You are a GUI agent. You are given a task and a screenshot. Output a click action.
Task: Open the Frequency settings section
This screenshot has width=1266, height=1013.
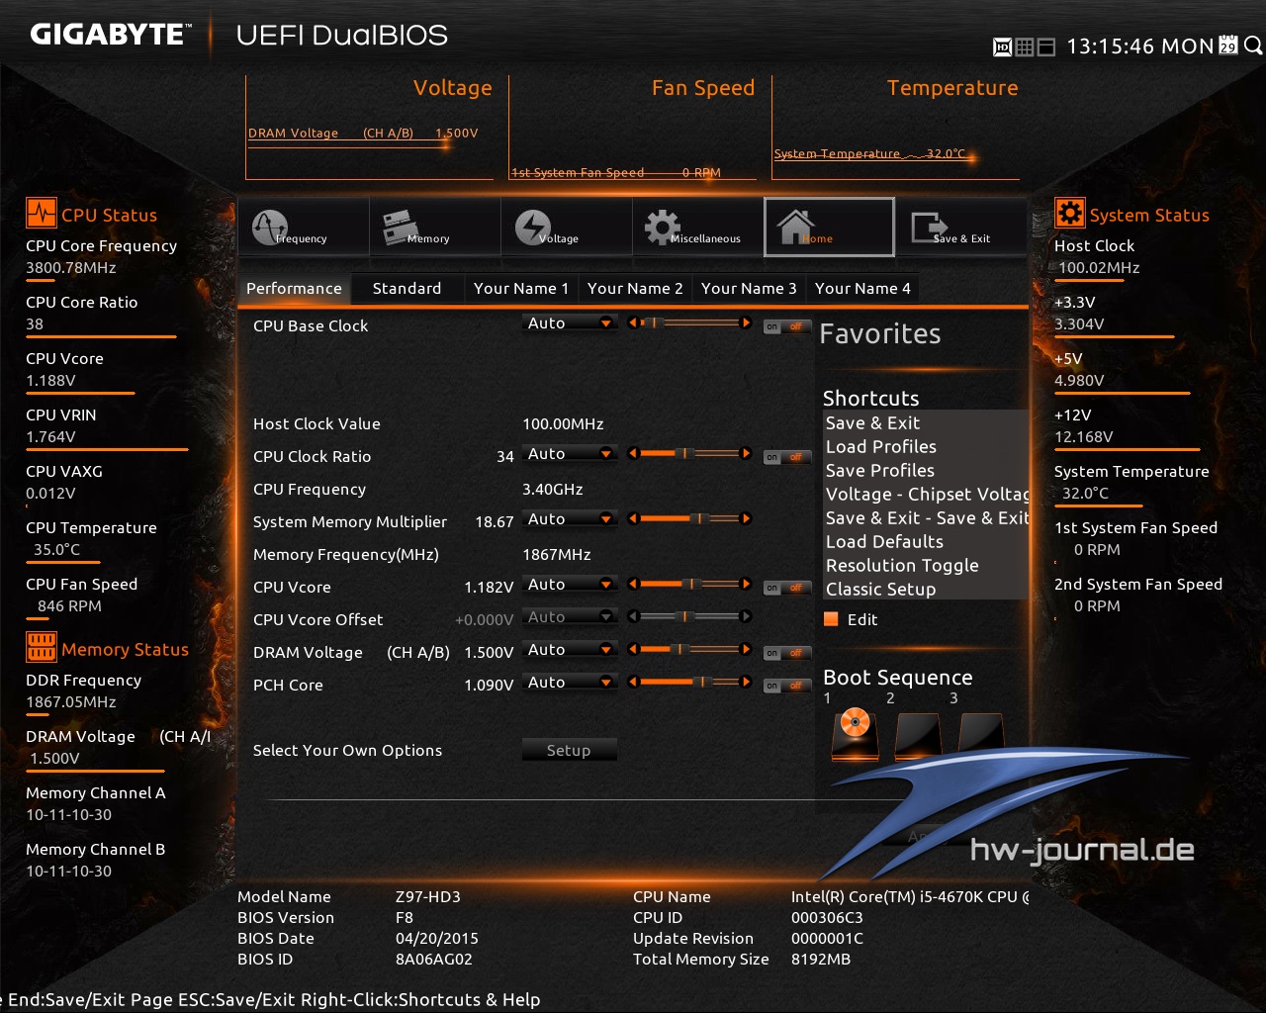(303, 227)
